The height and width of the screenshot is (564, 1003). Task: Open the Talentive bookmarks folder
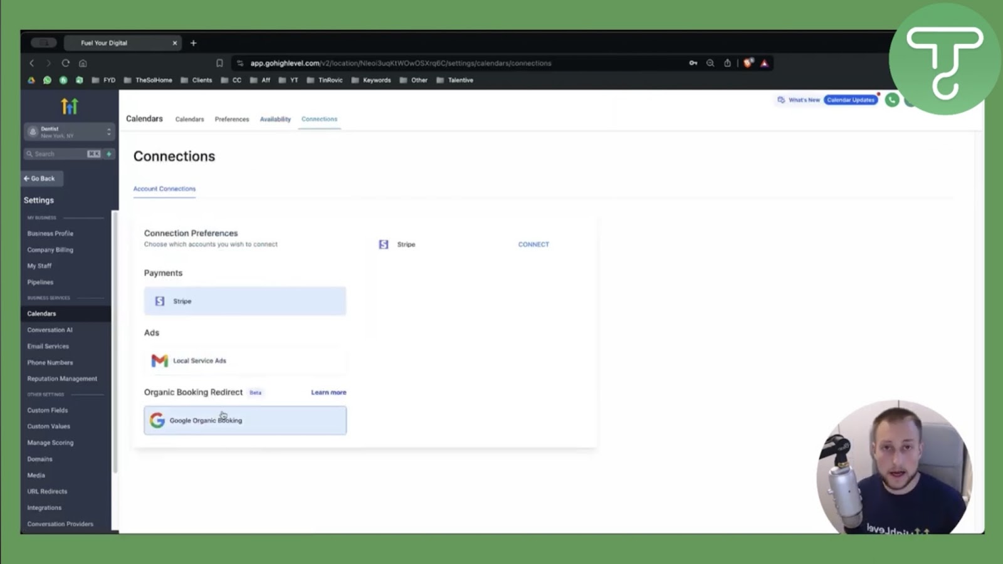coord(455,80)
